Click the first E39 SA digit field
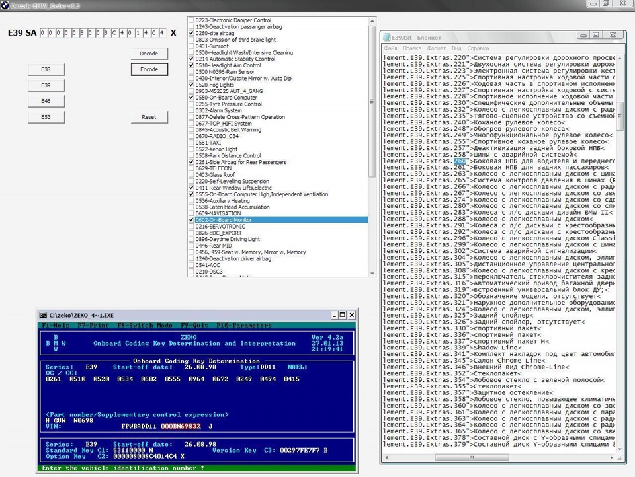This screenshot has width=635, height=477. pos(42,33)
